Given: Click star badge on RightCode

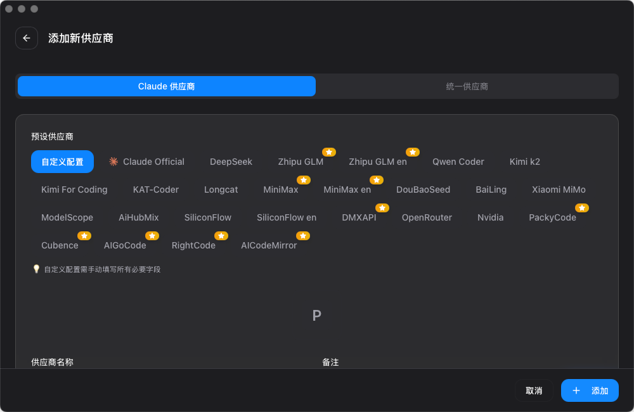Looking at the screenshot, I should (221, 236).
